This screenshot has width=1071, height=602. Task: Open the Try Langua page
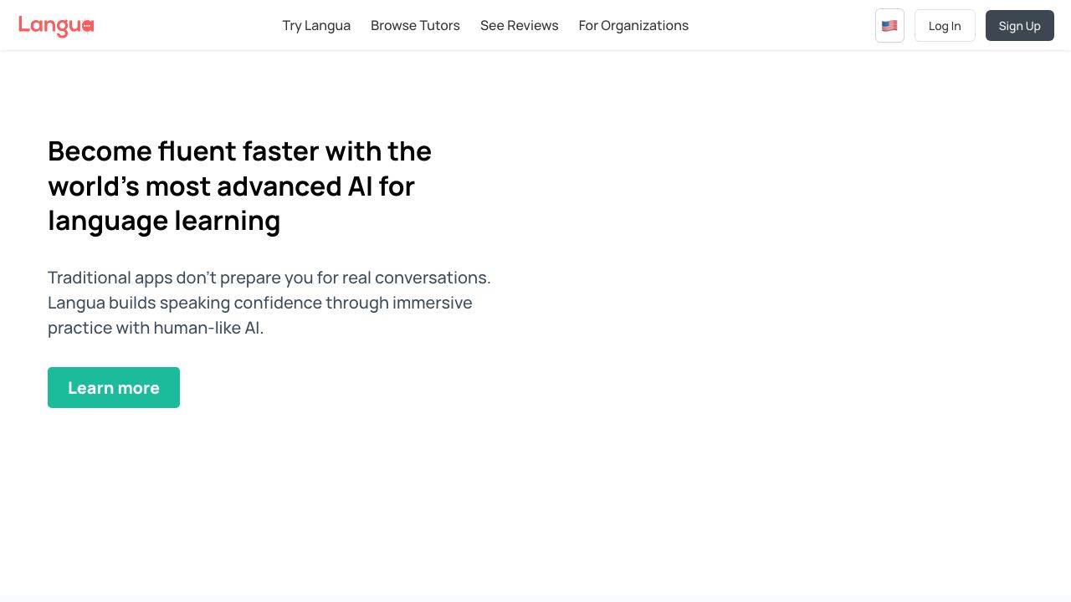tap(316, 25)
